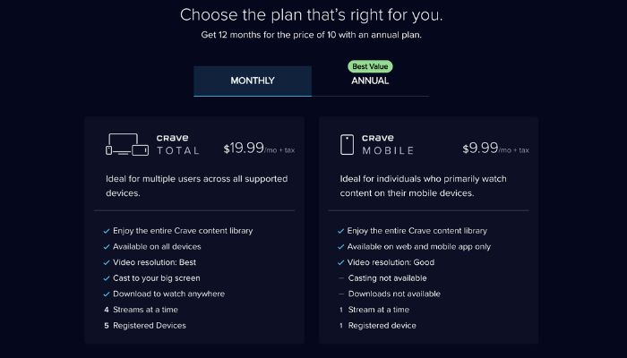
Task: Click the 'Ideal for multiple users' description
Action: point(197,186)
